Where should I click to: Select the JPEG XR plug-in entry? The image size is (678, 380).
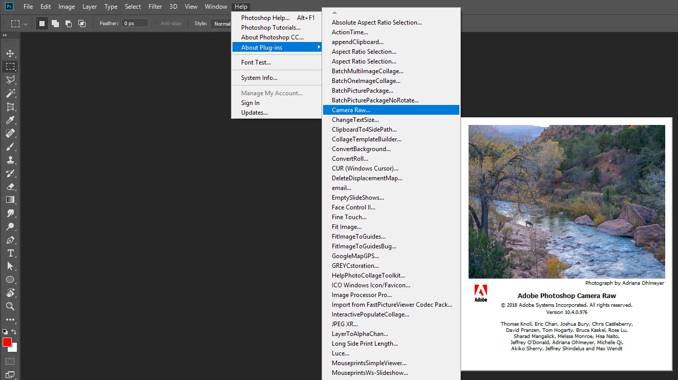[x=391, y=324]
